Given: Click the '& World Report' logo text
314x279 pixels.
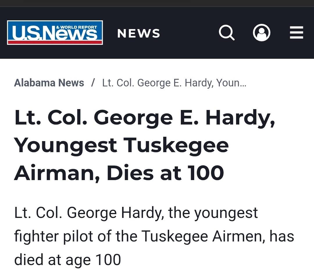Looking at the screenshot, I should 76,27.
